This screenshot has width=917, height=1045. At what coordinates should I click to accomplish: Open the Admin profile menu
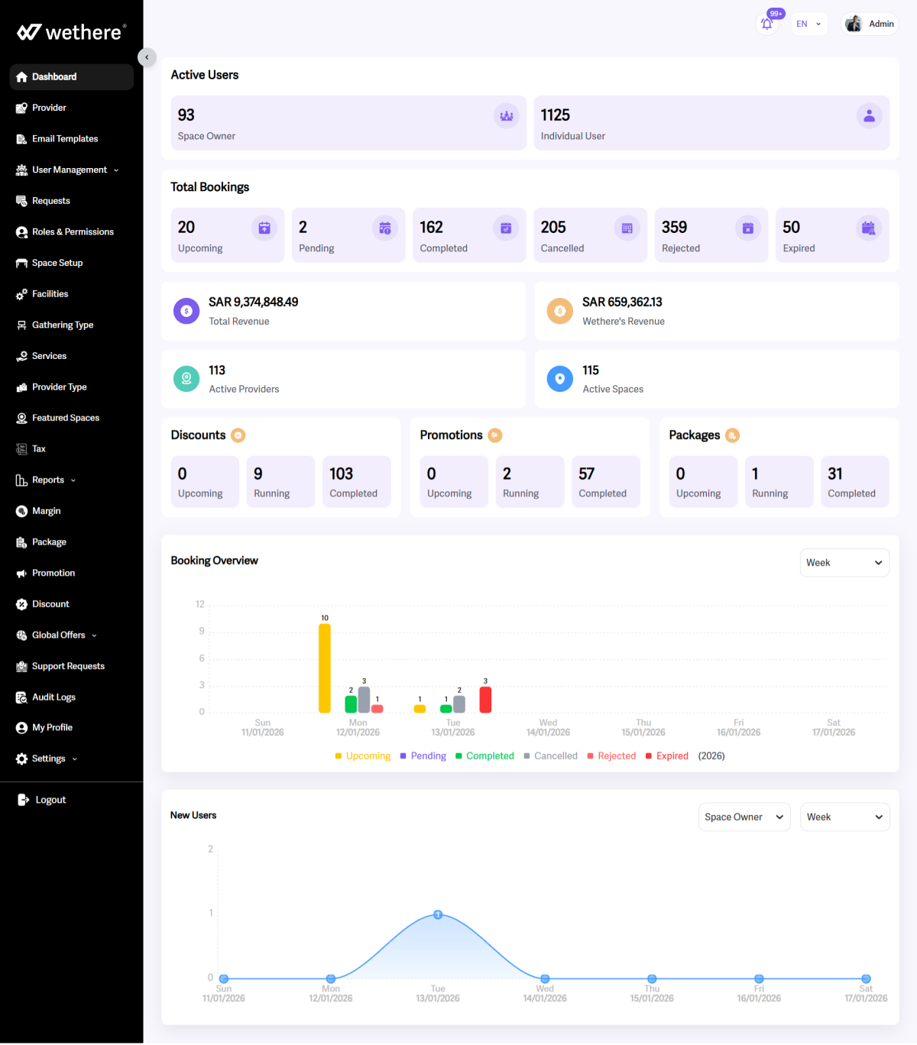pyautogui.click(x=870, y=24)
